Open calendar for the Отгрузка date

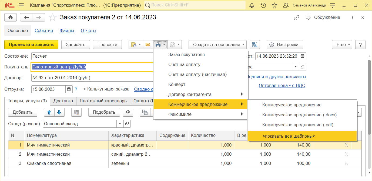[x=69, y=89]
